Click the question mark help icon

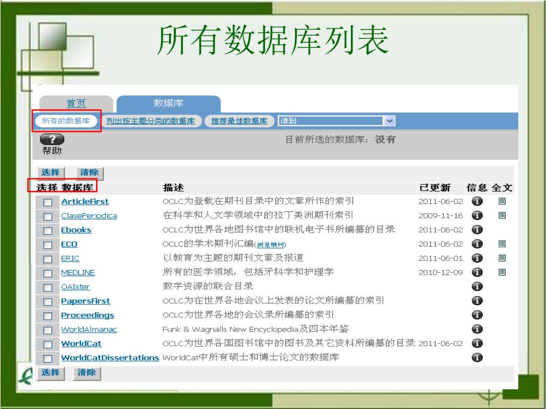click(x=52, y=139)
